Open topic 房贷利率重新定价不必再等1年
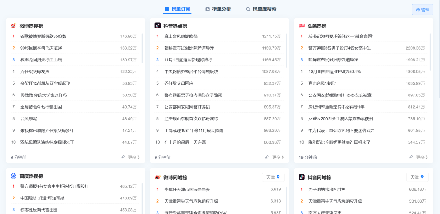The width and height of the screenshot is (440, 214). pyautogui.click(x=337, y=107)
